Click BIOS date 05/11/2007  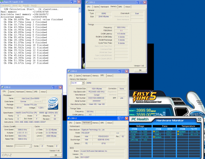pyautogui.click(x=102, y=157)
